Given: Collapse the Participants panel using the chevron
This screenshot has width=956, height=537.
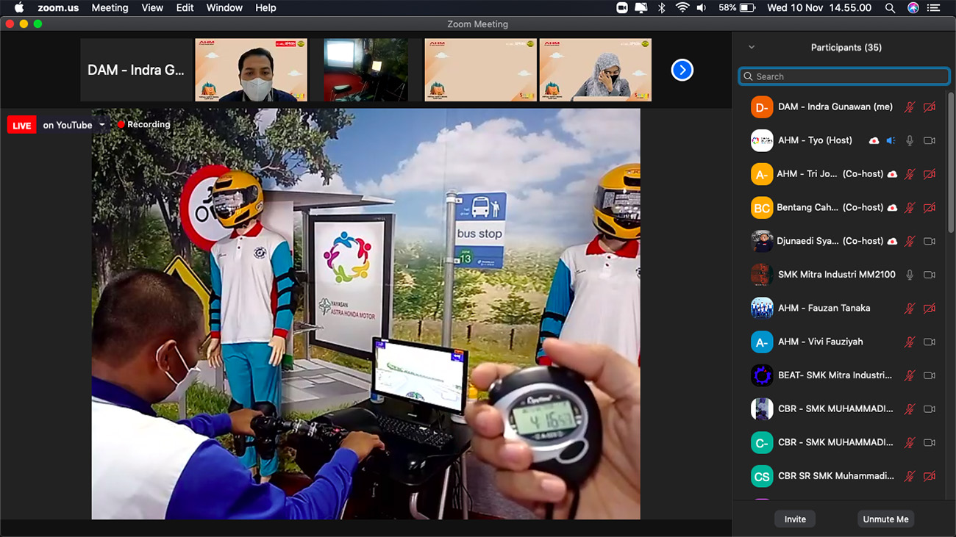Looking at the screenshot, I should (x=752, y=47).
